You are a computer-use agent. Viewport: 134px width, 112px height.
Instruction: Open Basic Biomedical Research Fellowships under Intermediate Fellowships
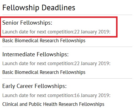(44, 72)
